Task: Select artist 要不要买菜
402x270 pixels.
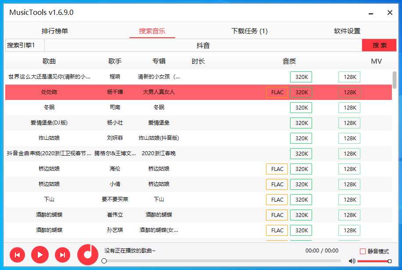Action: [x=115, y=199]
